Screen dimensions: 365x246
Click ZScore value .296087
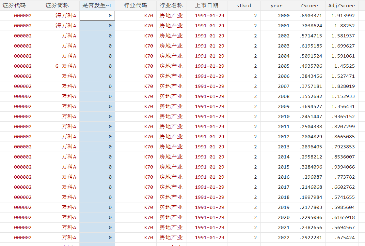[312, 177]
